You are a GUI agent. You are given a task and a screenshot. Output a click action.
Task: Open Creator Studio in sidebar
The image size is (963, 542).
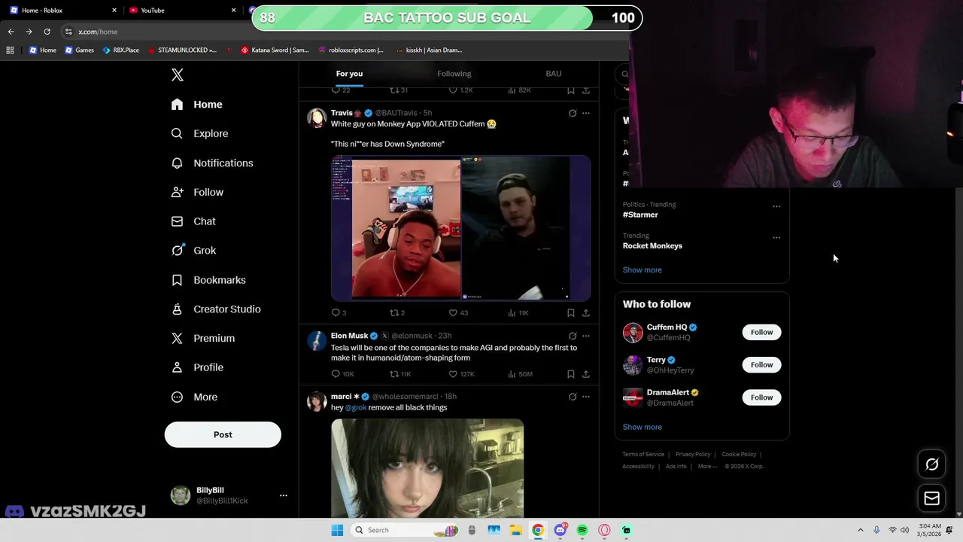216,309
